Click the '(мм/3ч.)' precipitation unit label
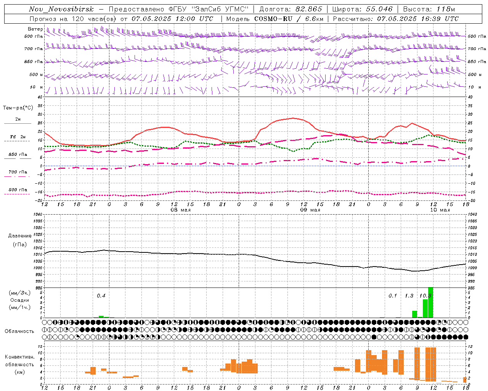Viewport: 488px width, 391px height. coord(19,293)
